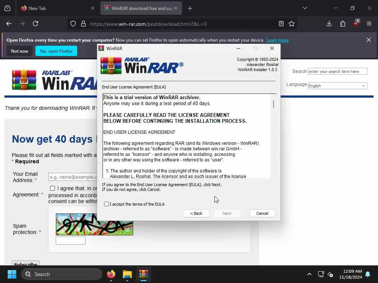Show hidden system tray icons
This screenshot has height=283, width=378.
coord(309,274)
